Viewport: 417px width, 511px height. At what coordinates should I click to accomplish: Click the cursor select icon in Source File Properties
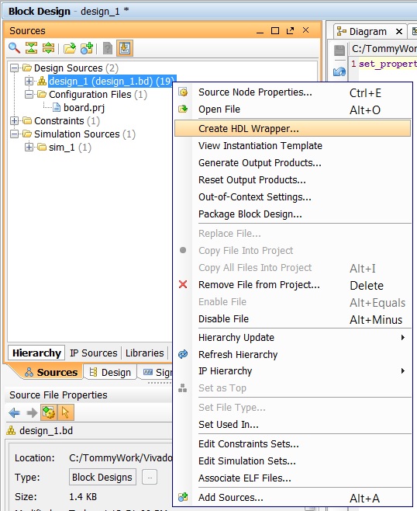pyautogui.click(x=66, y=412)
